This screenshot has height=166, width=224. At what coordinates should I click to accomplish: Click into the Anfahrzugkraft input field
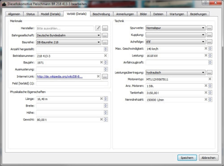click(177, 63)
